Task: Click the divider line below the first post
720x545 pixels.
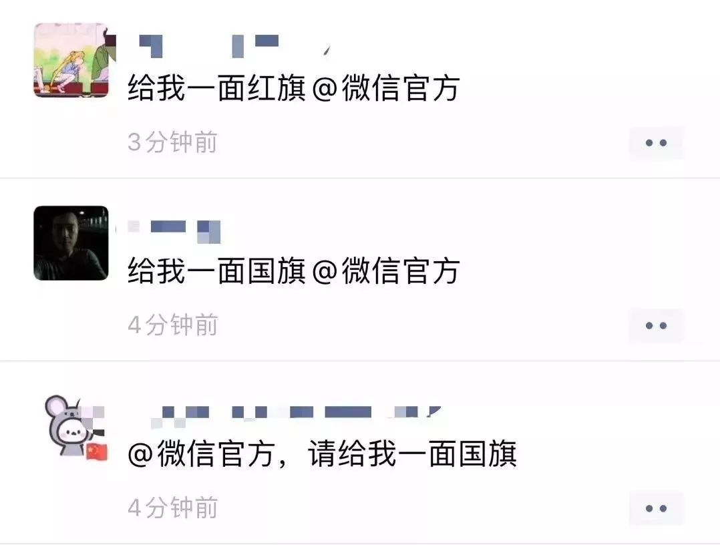Action: coord(360,178)
